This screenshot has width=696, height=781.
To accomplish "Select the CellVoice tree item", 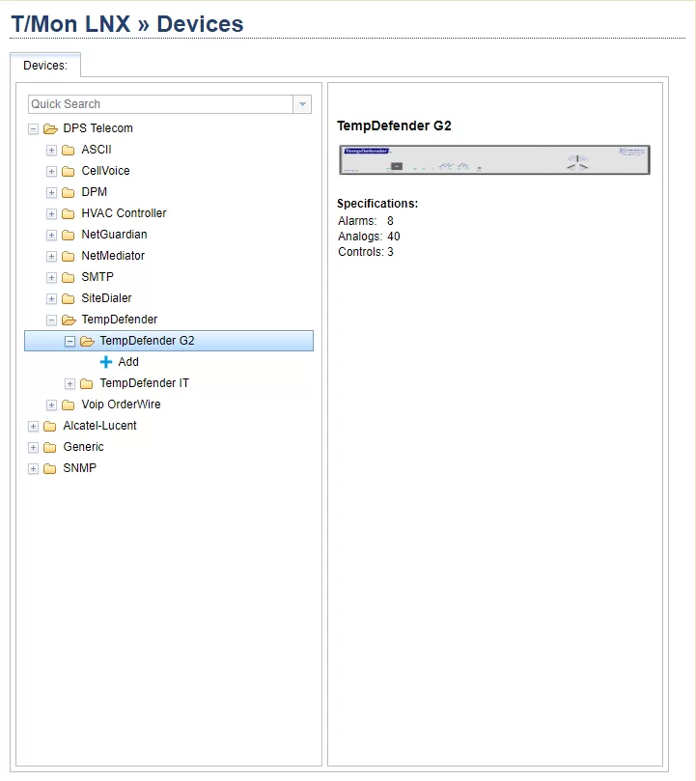I will tap(105, 171).
